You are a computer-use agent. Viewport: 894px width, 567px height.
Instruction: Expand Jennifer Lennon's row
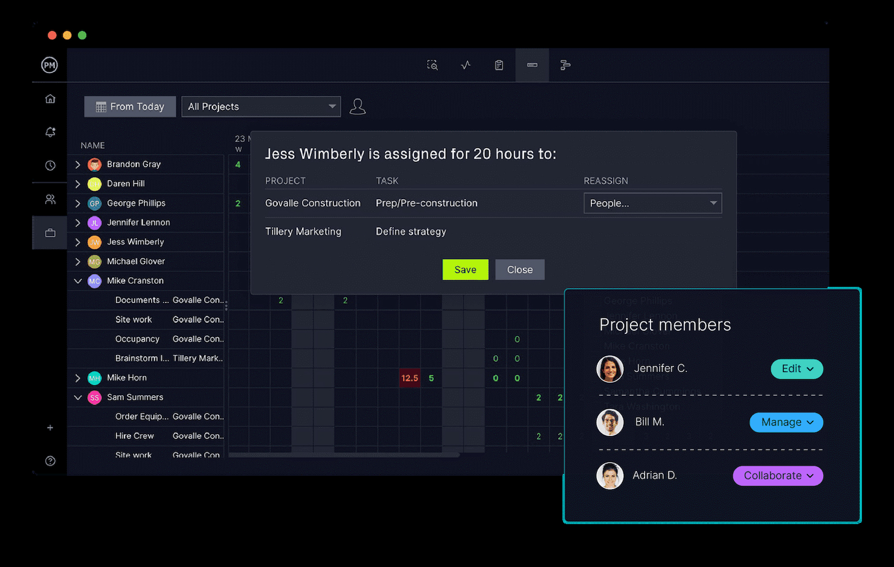coord(77,223)
